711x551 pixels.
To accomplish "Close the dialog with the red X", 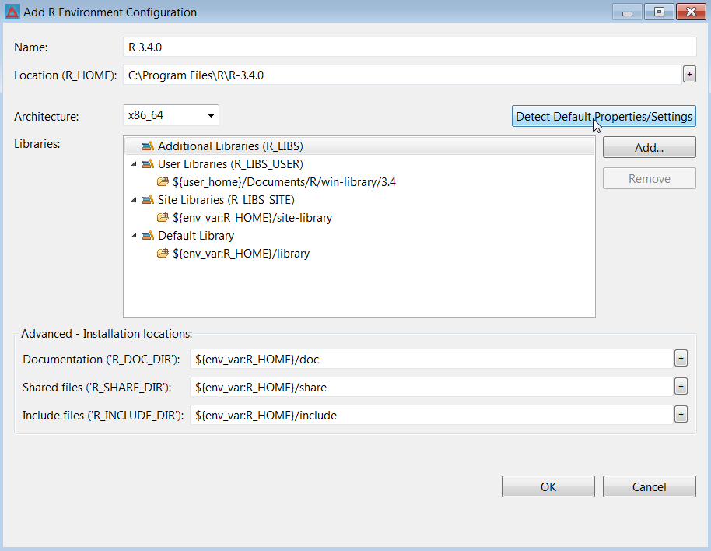I will pyautogui.click(x=691, y=12).
